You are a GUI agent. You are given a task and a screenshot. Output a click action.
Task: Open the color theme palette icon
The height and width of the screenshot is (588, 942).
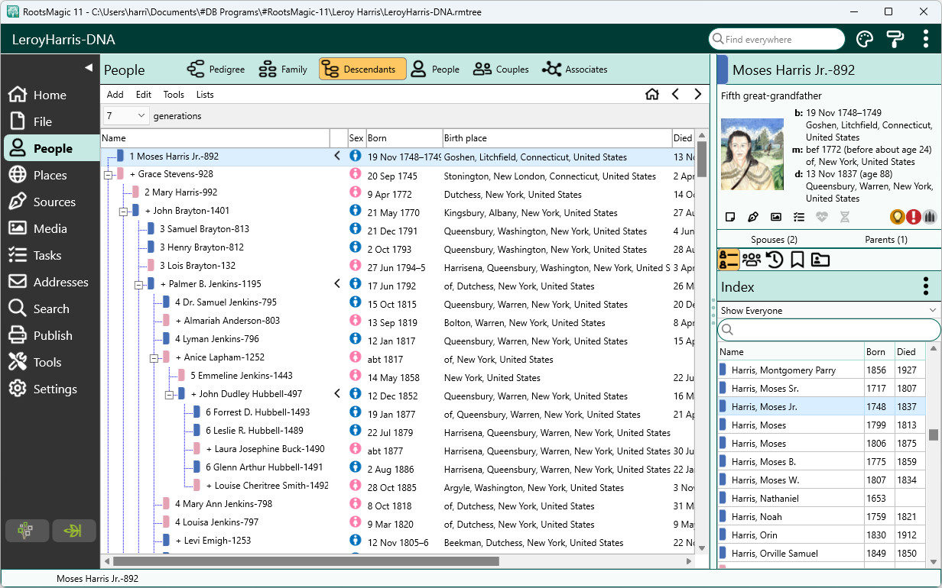click(x=865, y=40)
